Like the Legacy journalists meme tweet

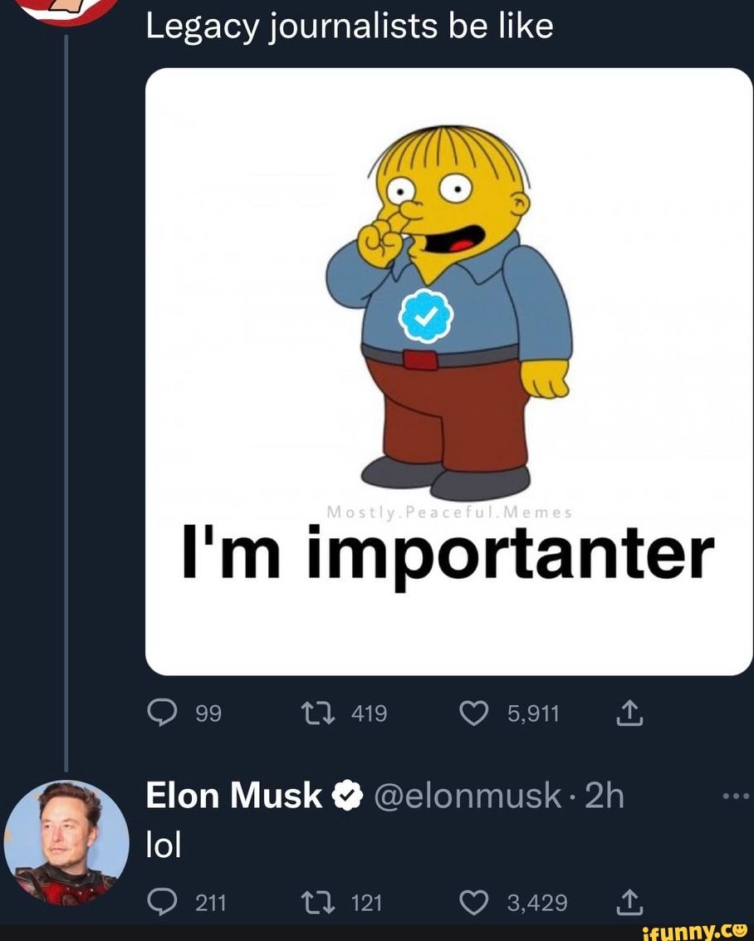[x=475, y=713]
